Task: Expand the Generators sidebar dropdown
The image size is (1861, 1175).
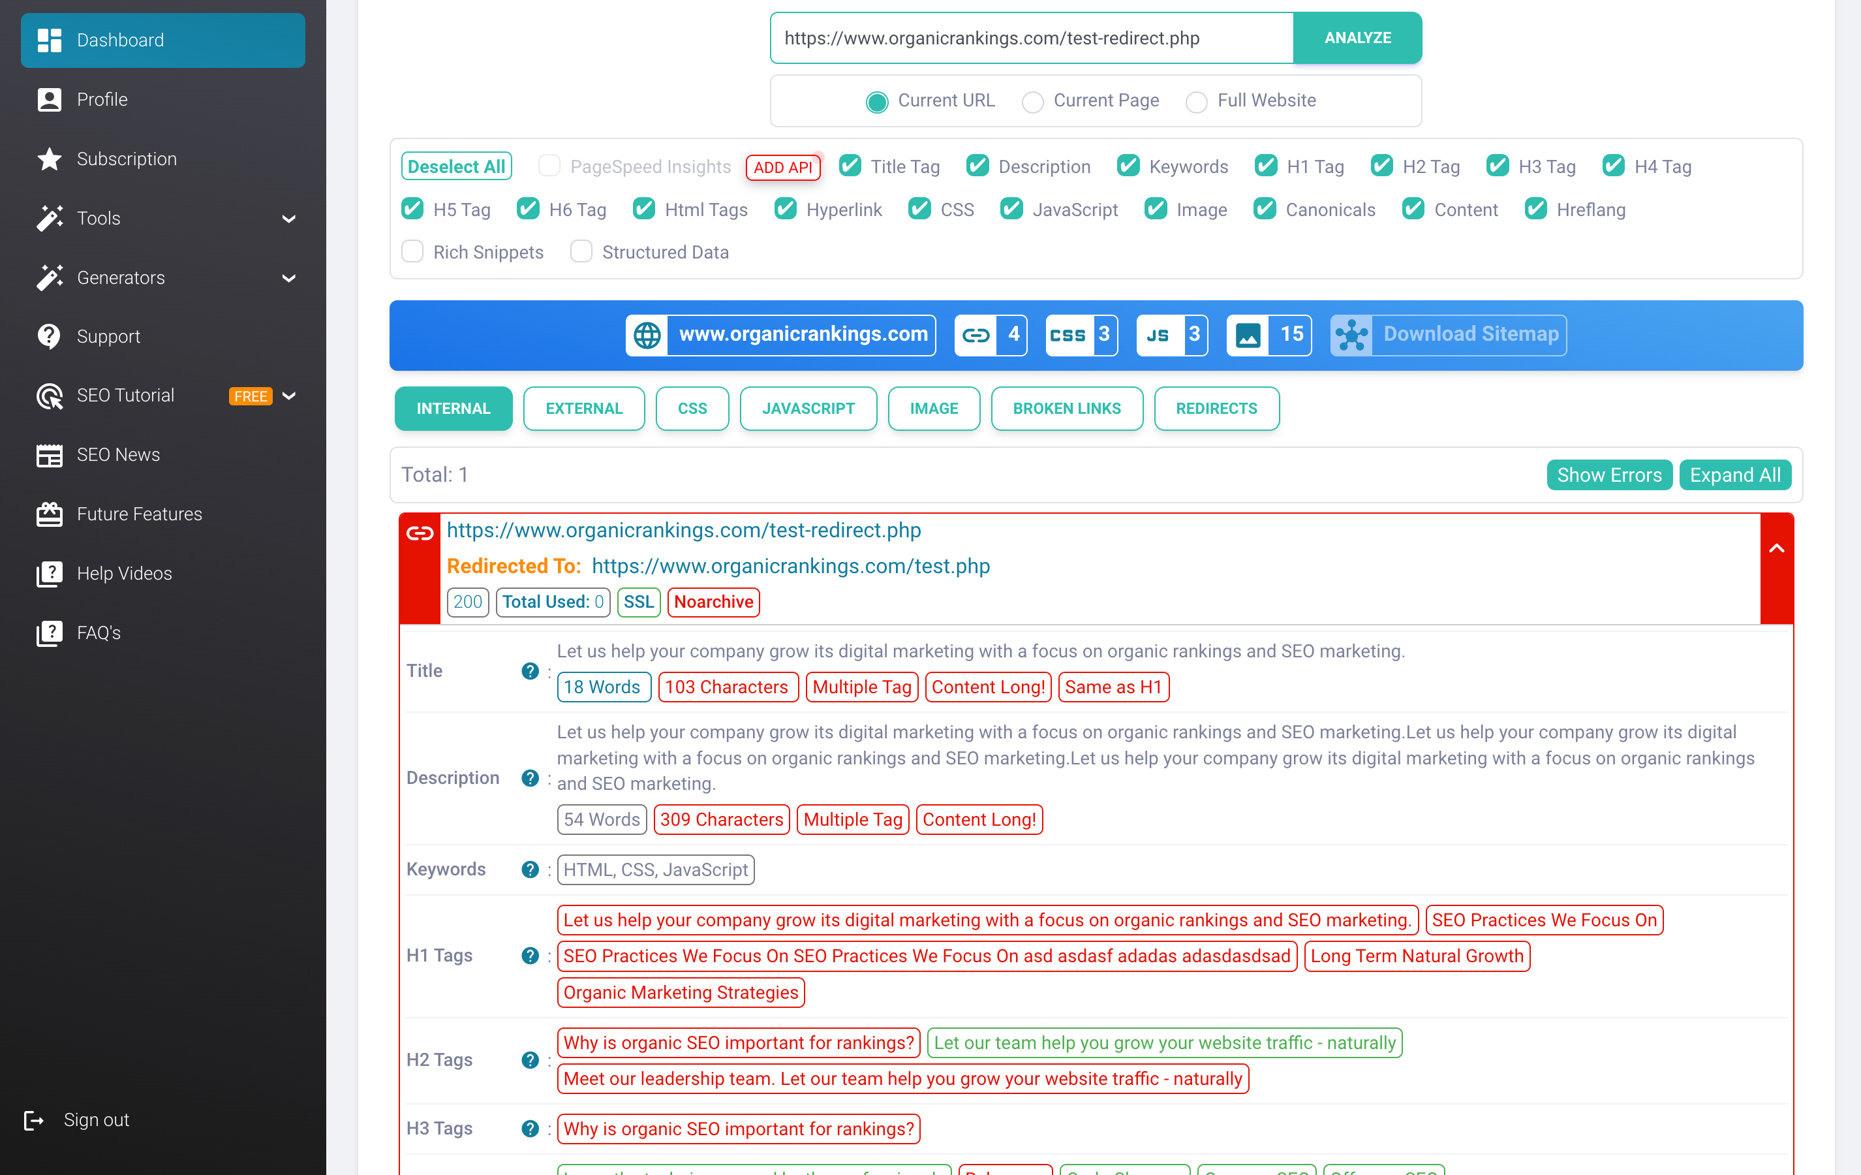Action: tap(289, 278)
